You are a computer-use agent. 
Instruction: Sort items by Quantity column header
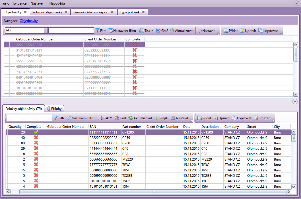click(x=16, y=127)
